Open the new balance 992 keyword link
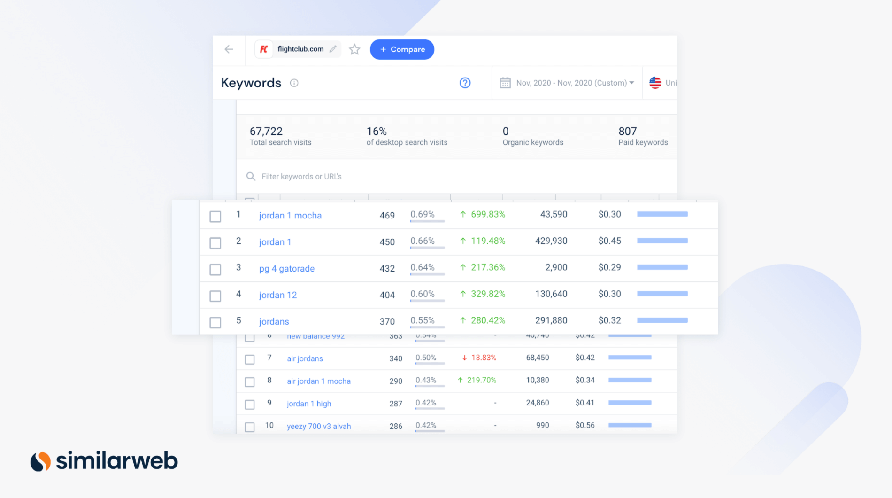Image resolution: width=892 pixels, height=498 pixels. [x=316, y=336]
